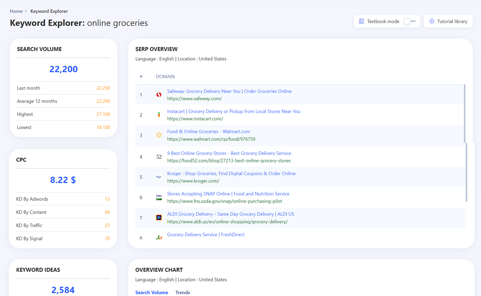Image resolution: width=481 pixels, height=296 pixels.
Task: Click the SEARCH VOLUME card heading
Action: [39, 49]
